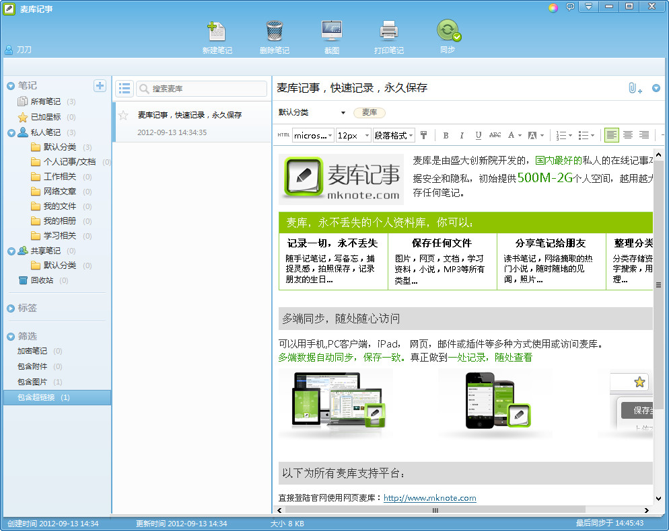
Task: Insert a bulleted list
Action: [x=586, y=136]
